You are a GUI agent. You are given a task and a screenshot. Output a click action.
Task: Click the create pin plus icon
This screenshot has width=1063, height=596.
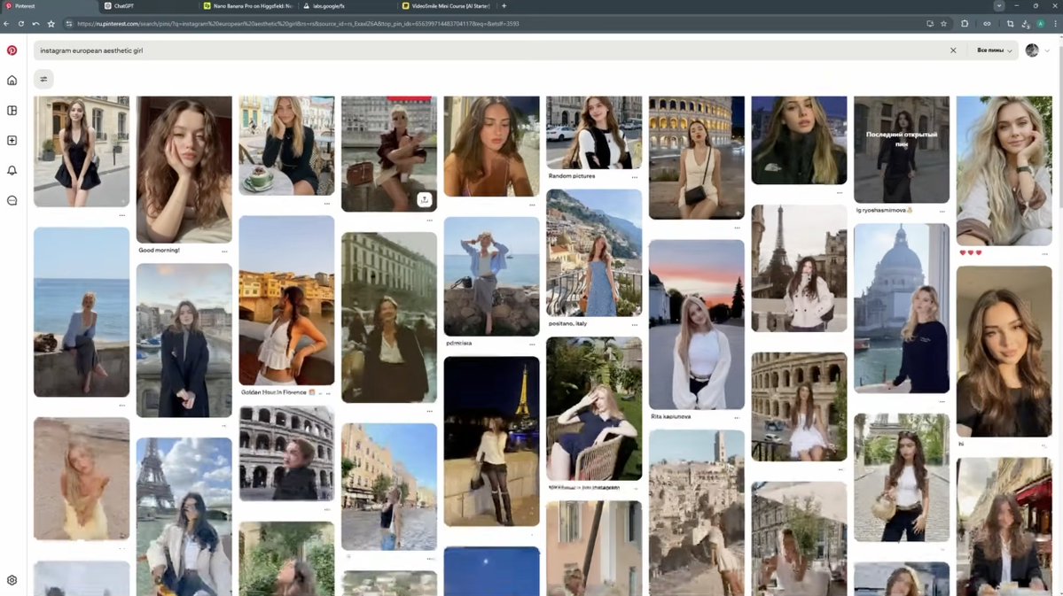pos(12,140)
